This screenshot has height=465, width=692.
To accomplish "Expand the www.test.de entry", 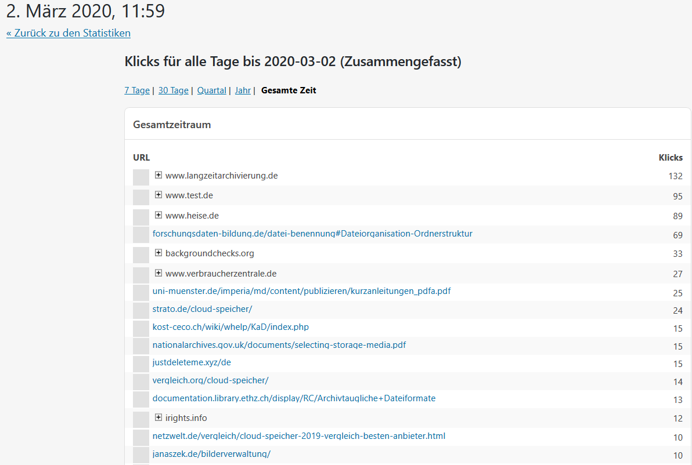I will pos(158,195).
